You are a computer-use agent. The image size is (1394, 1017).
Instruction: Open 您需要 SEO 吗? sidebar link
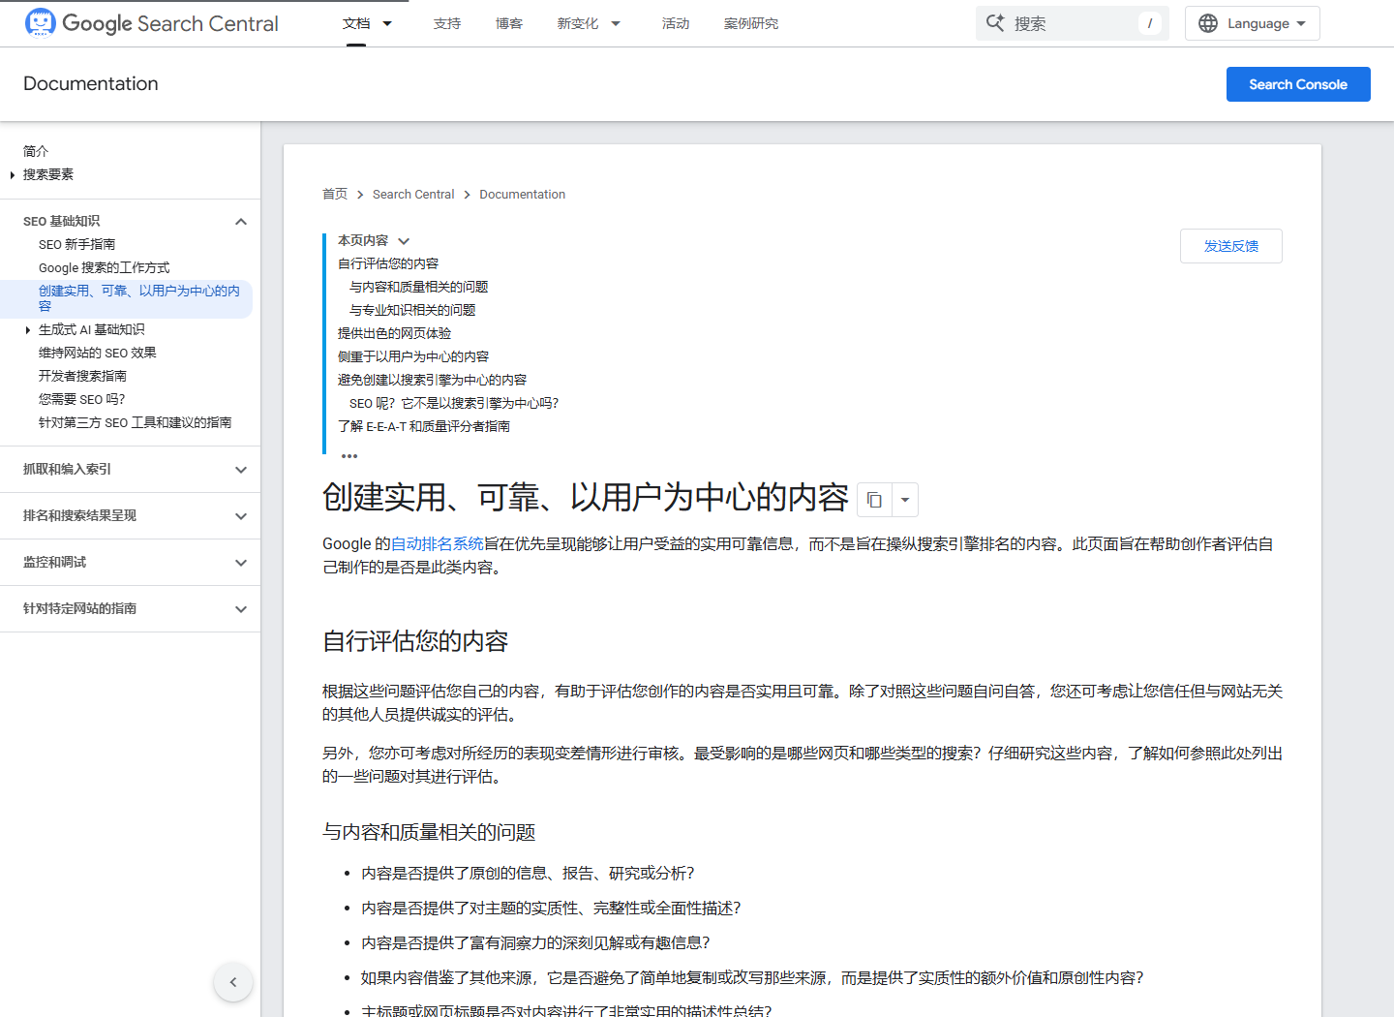(82, 400)
